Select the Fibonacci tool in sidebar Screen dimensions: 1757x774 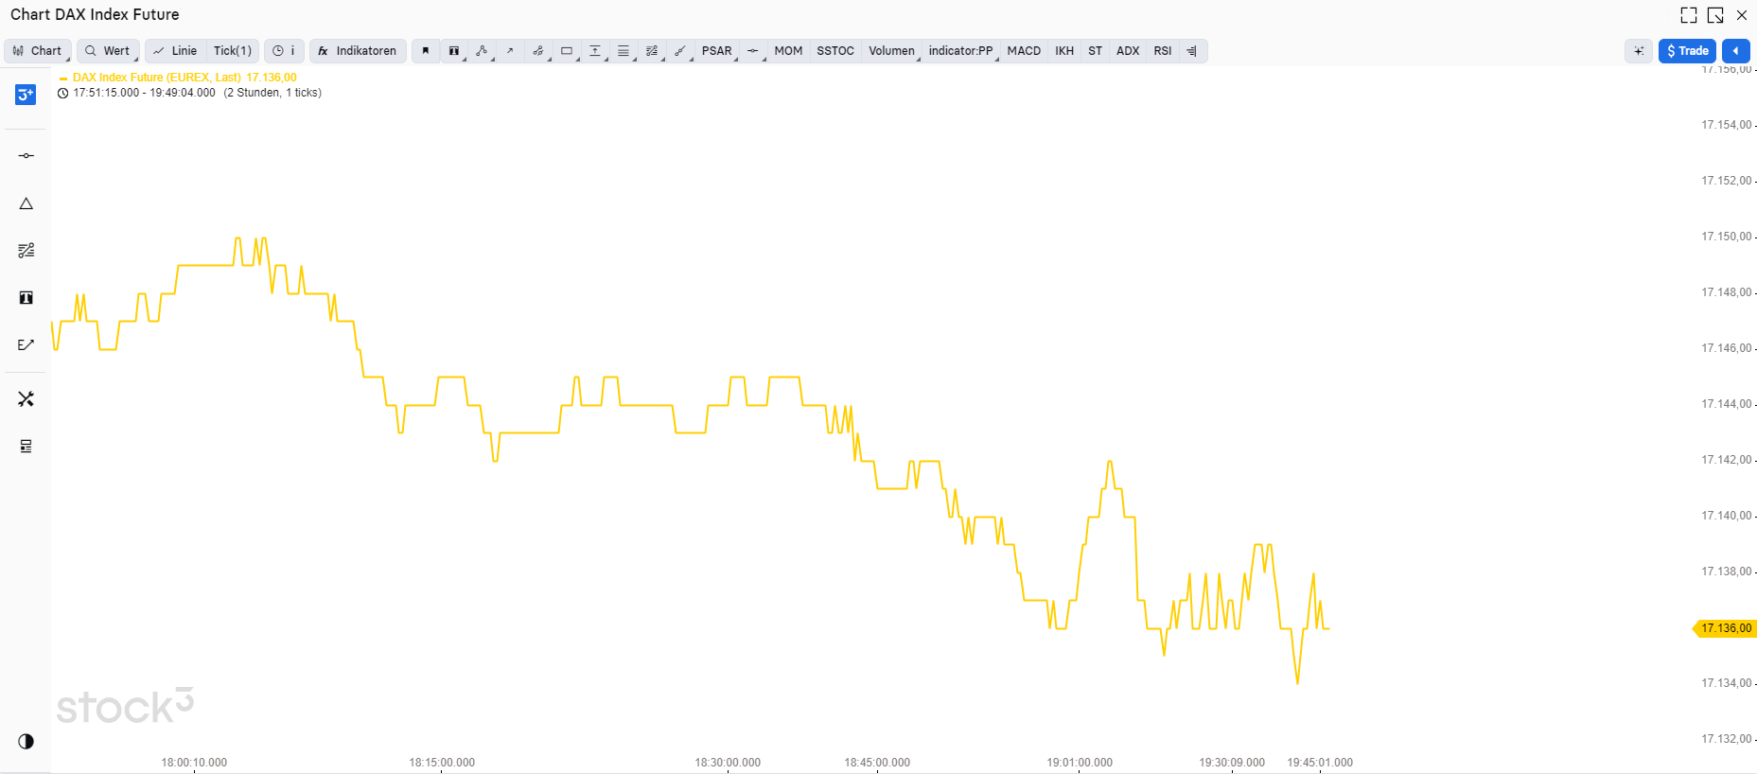[26, 251]
